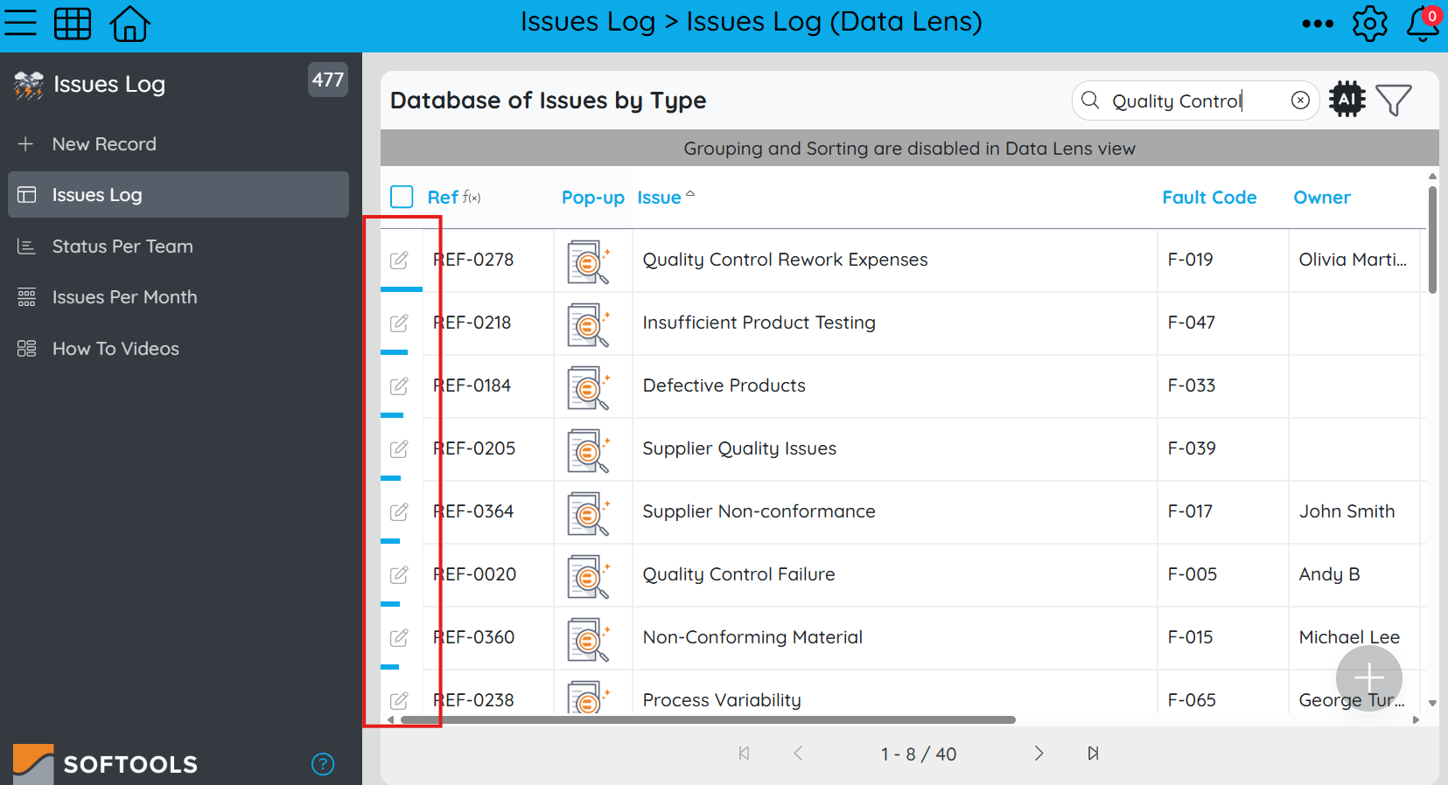Viewport: 1448px width, 785px height.
Task: Edit record REF-0020
Action: point(399,574)
